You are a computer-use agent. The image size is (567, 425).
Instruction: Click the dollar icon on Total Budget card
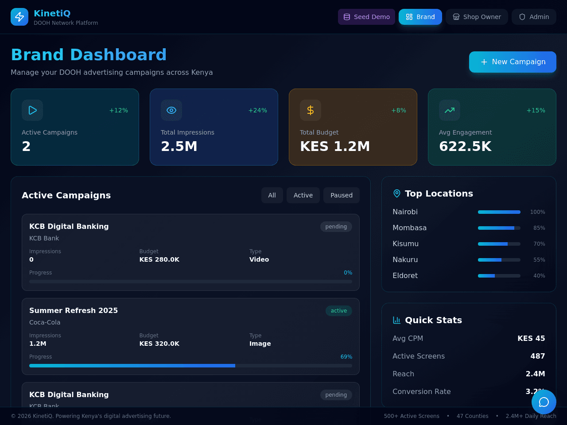[311, 110]
